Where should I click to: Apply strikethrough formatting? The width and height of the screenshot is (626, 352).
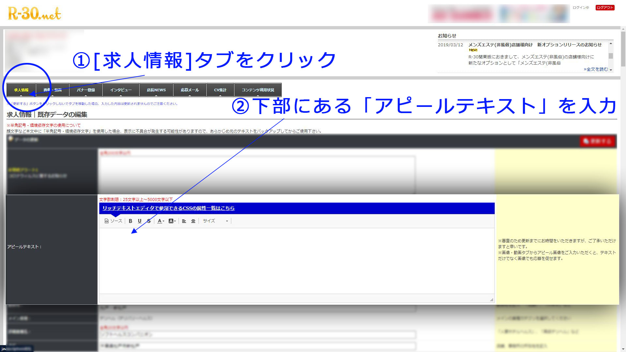point(149,221)
